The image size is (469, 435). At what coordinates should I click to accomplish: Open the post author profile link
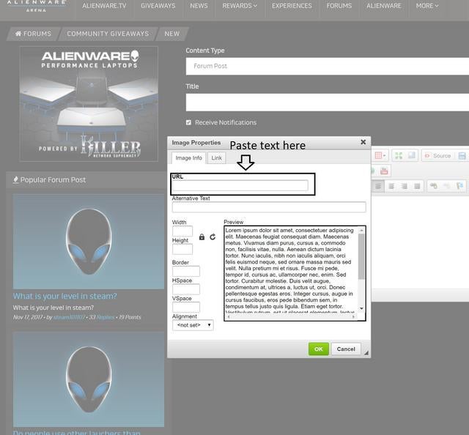tap(69, 317)
